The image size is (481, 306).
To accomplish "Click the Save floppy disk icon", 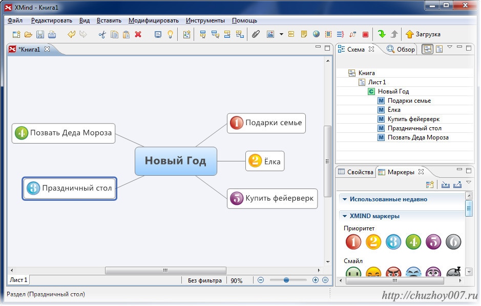I will point(40,34).
